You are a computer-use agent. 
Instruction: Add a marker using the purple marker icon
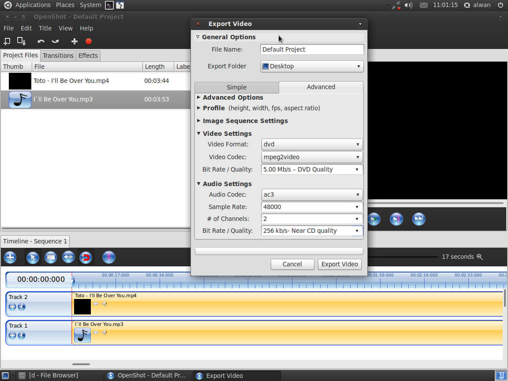coord(109,257)
